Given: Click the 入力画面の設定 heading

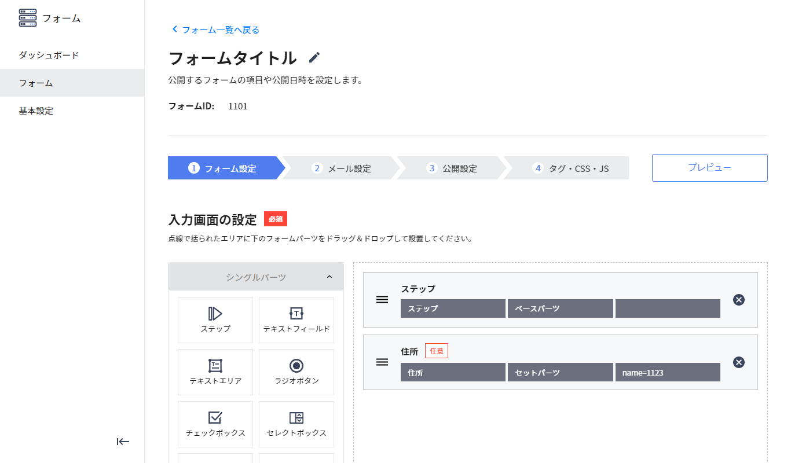Looking at the screenshot, I should (213, 220).
